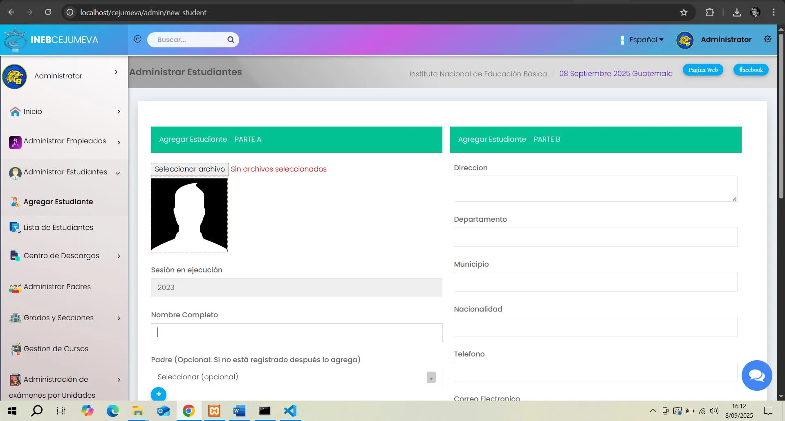Open Centro de Descargas menu entry
Image resolution: width=785 pixels, height=421 pixels.
tap(61, 256)
